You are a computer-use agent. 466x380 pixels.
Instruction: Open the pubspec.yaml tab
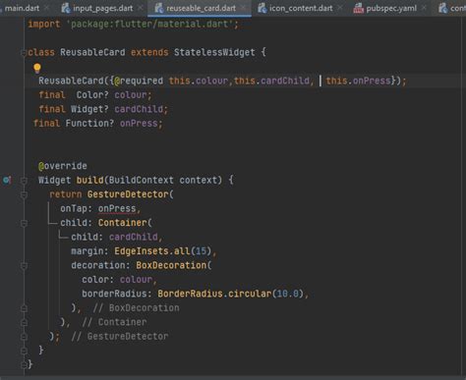[x=391, y=8]
